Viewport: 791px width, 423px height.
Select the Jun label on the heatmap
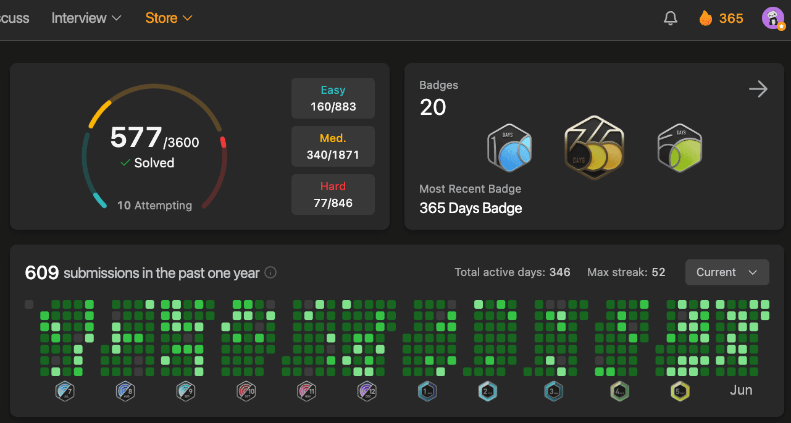coord(741,390)
